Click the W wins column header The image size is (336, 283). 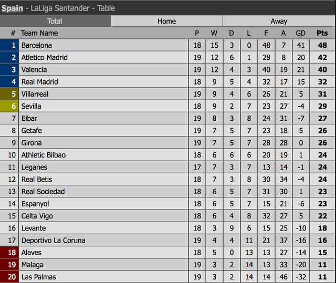click(x=214, y=33)
